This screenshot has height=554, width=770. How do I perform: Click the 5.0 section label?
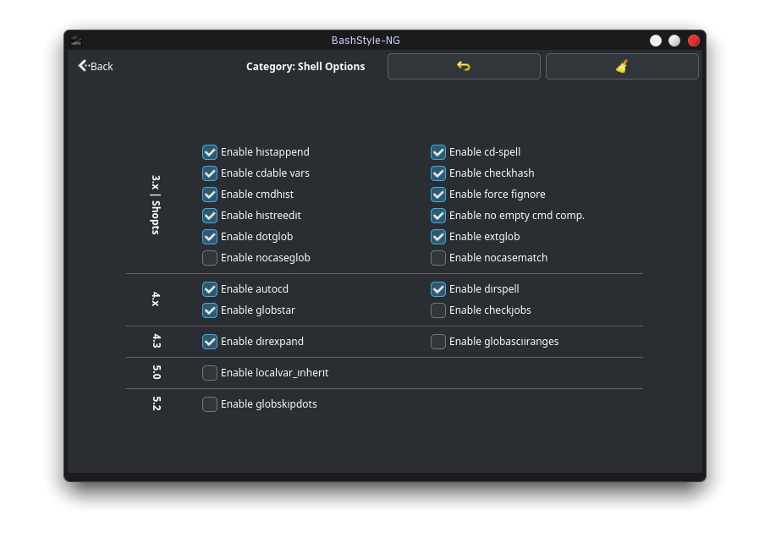(x=157, y=372)
